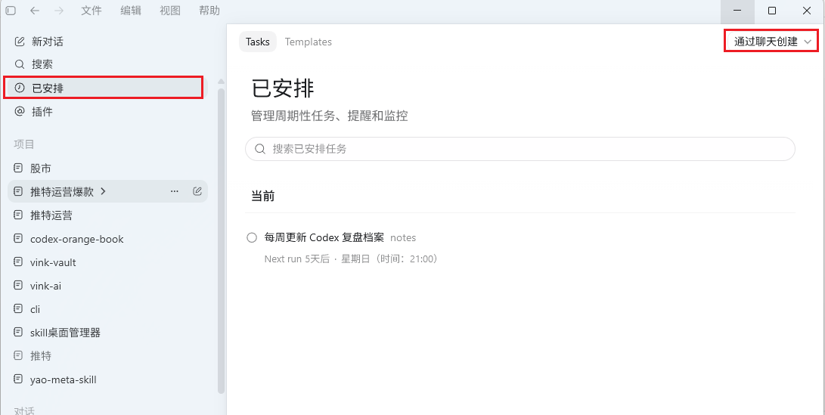Switch to the Tasks tab
825x415 pixels.
click(258, 42)
